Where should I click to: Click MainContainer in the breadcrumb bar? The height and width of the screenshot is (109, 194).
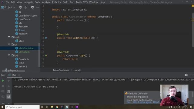point(61,70)
